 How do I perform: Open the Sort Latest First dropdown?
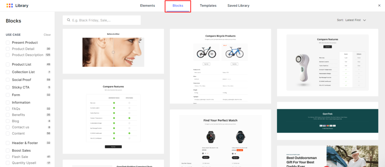351,20
